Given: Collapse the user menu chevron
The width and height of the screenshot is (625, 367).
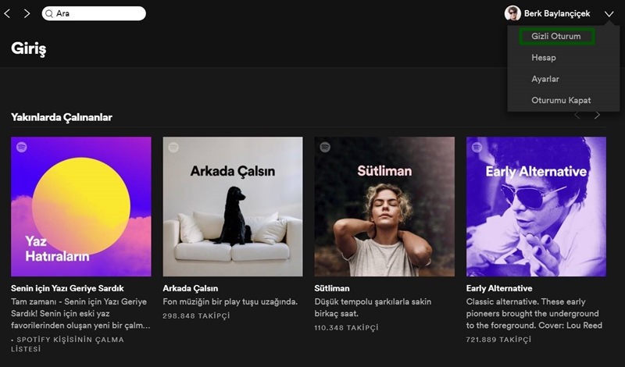Looking at the screenshot, I should [609, 14].
